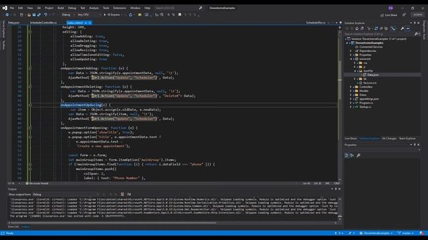Click the browser refresh toolbar icon
Screen dimensions: 428x240
pyautogui.click(x=130, y=15)
